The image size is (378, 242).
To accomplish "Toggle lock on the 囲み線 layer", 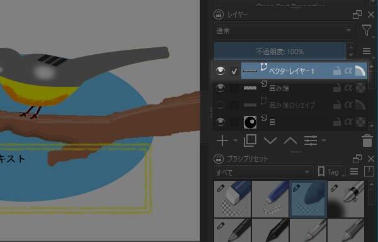I will (x=337, y=88).
